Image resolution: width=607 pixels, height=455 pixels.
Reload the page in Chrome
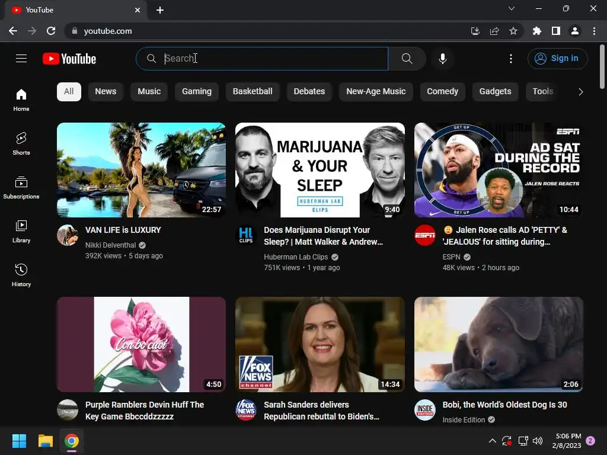coord(51,31)
